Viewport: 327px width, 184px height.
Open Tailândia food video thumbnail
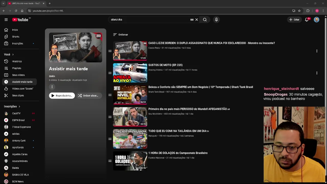130,139
